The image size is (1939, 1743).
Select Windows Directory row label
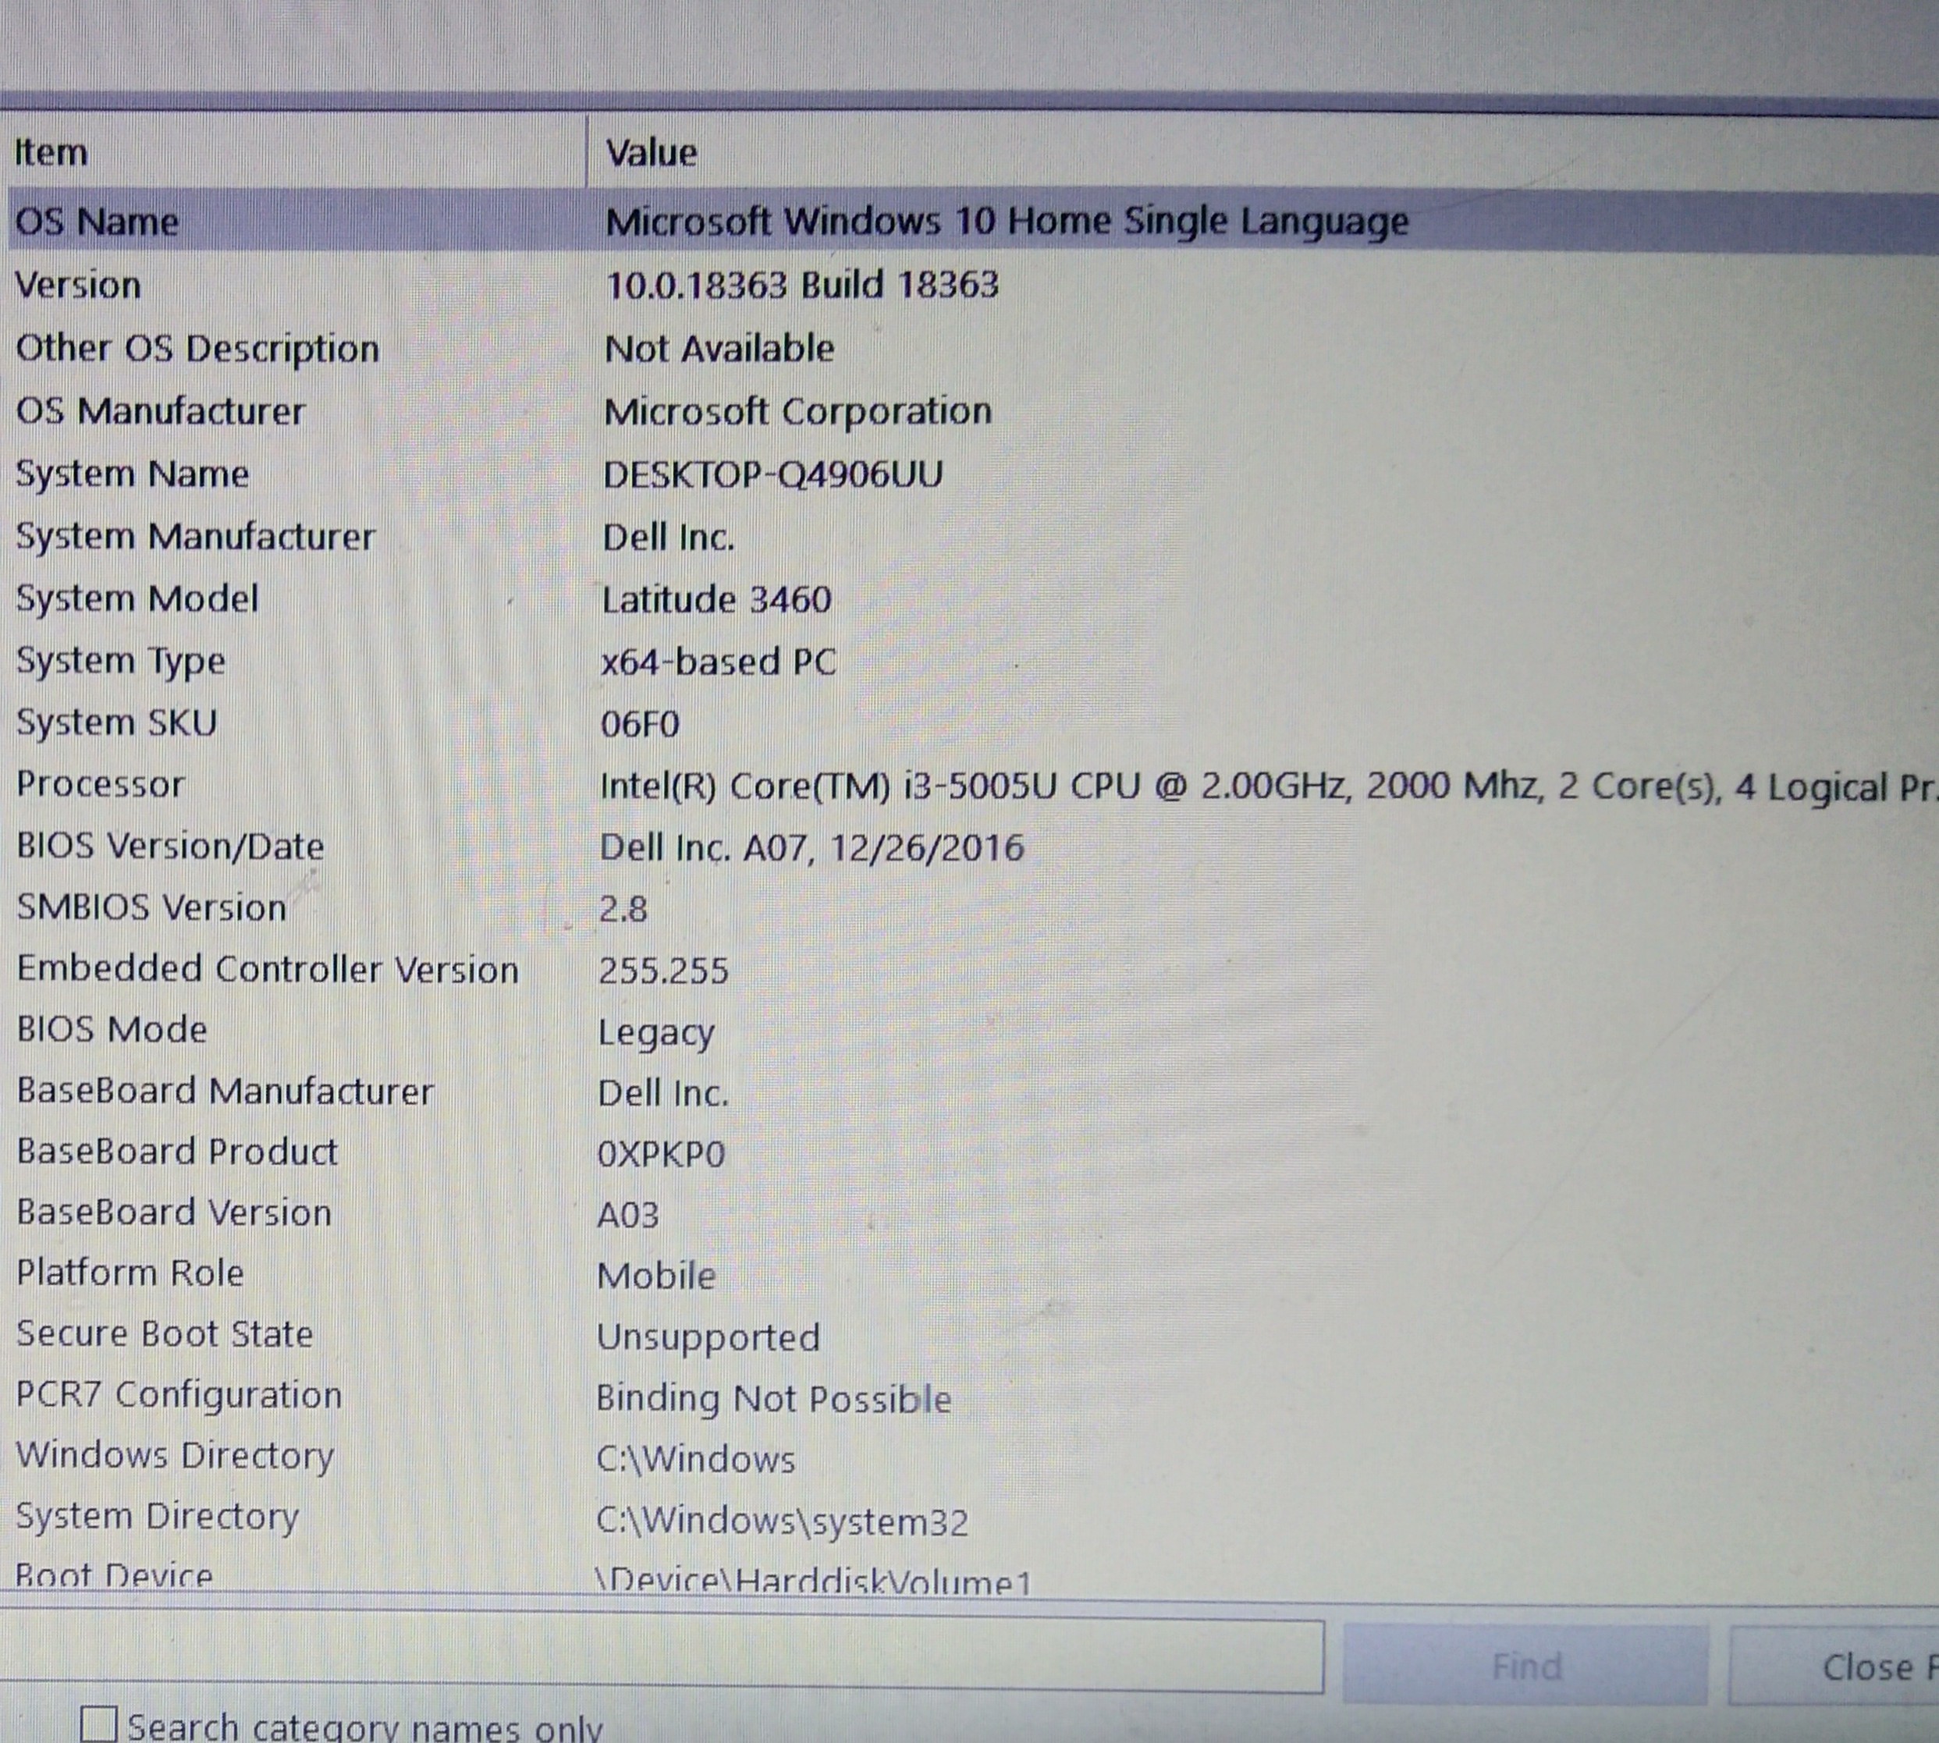point(176,1457)
